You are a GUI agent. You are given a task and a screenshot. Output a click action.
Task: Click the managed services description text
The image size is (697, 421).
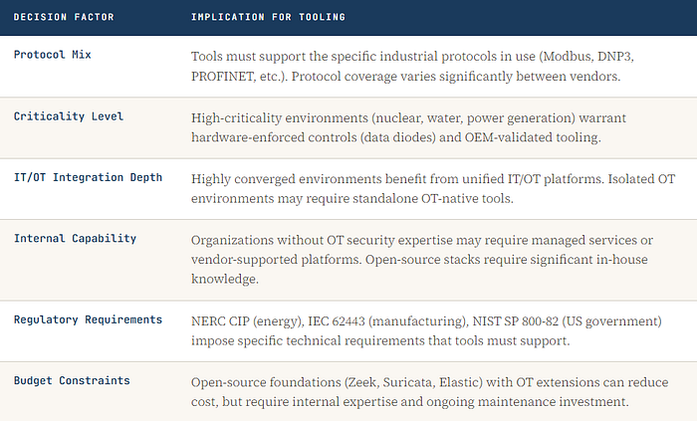[422, 240]
